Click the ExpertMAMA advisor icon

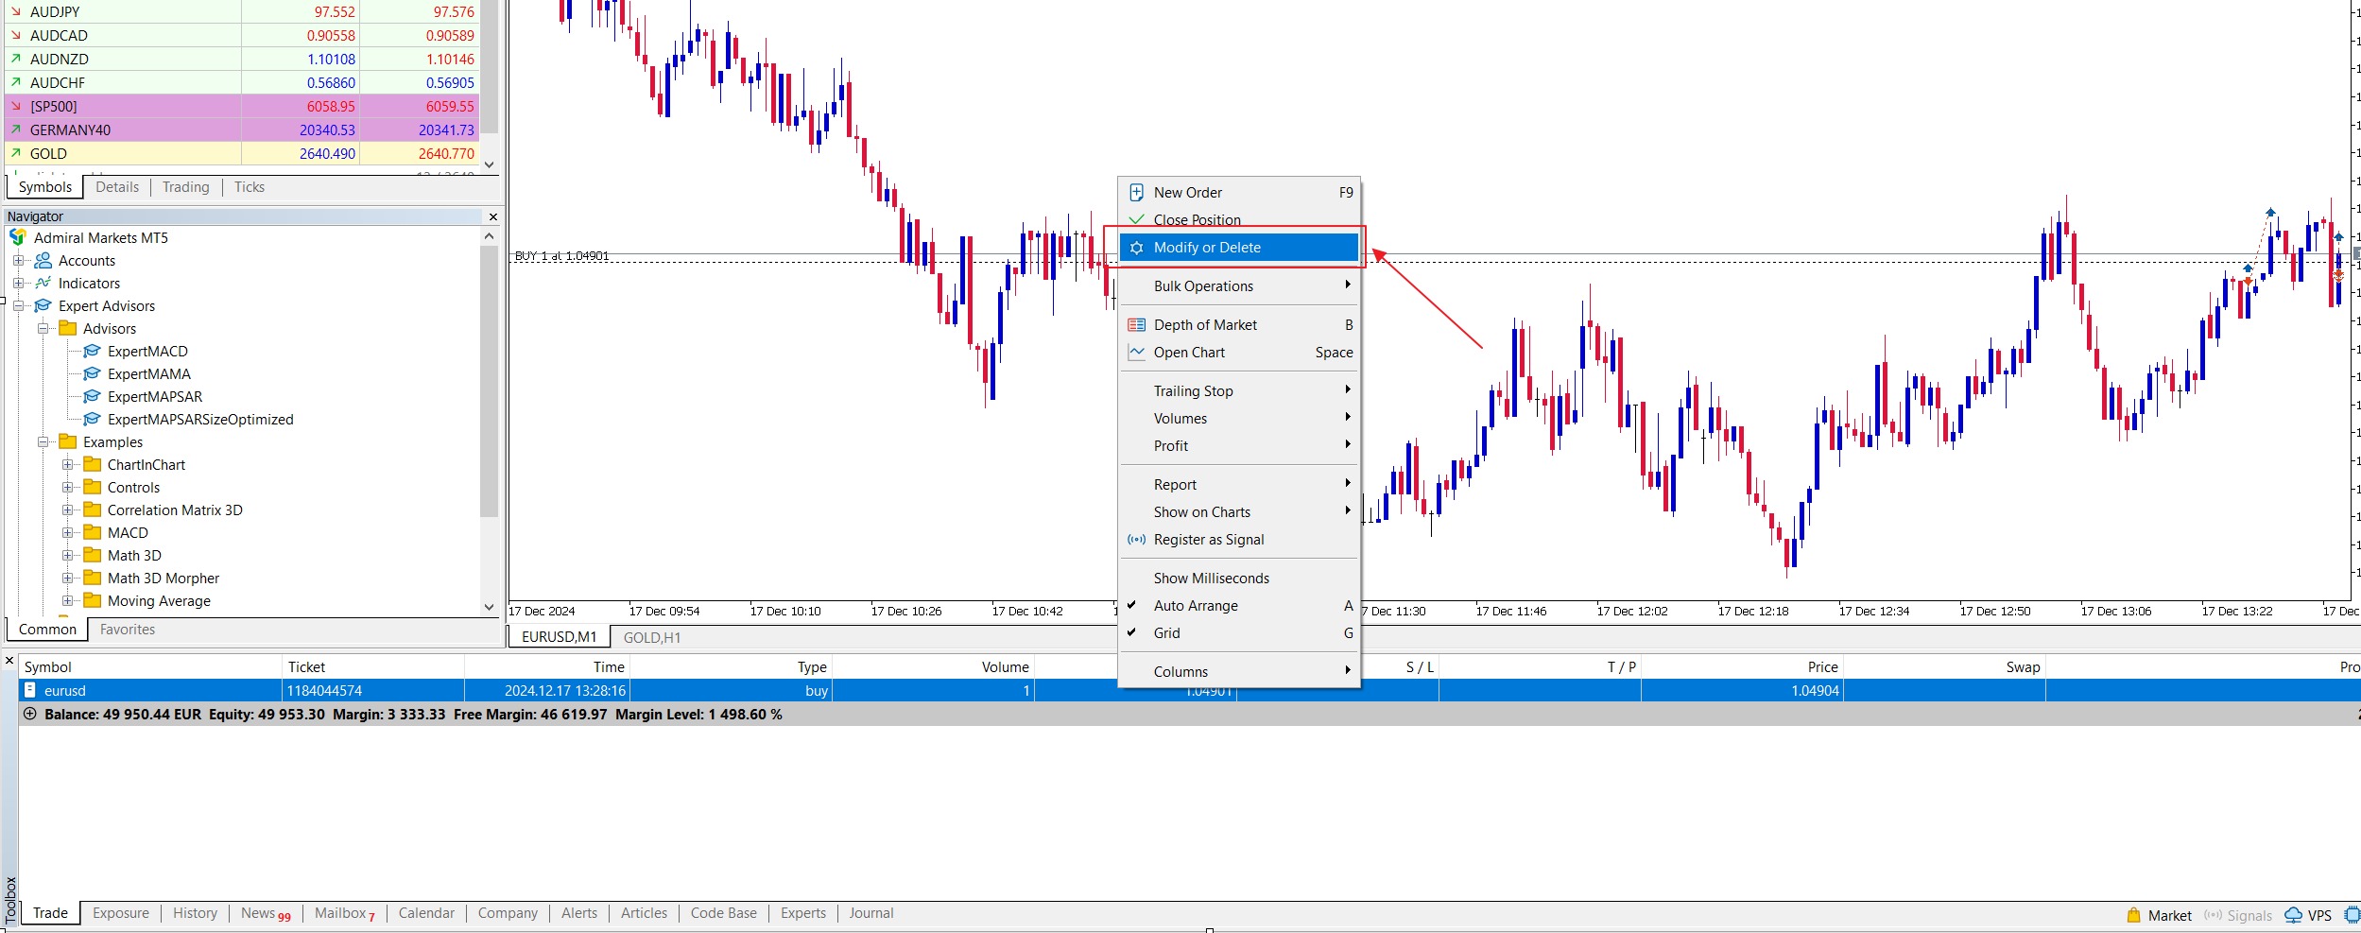92,374
